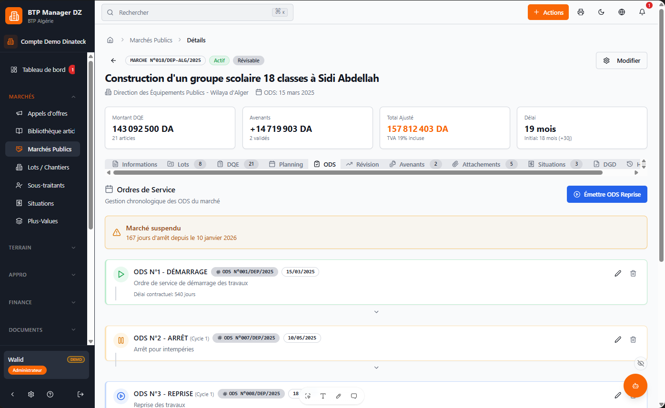Screen dimensions: 665x408
Task: Open Tableau de bord in the sidebar
Action: coord(43,70)
